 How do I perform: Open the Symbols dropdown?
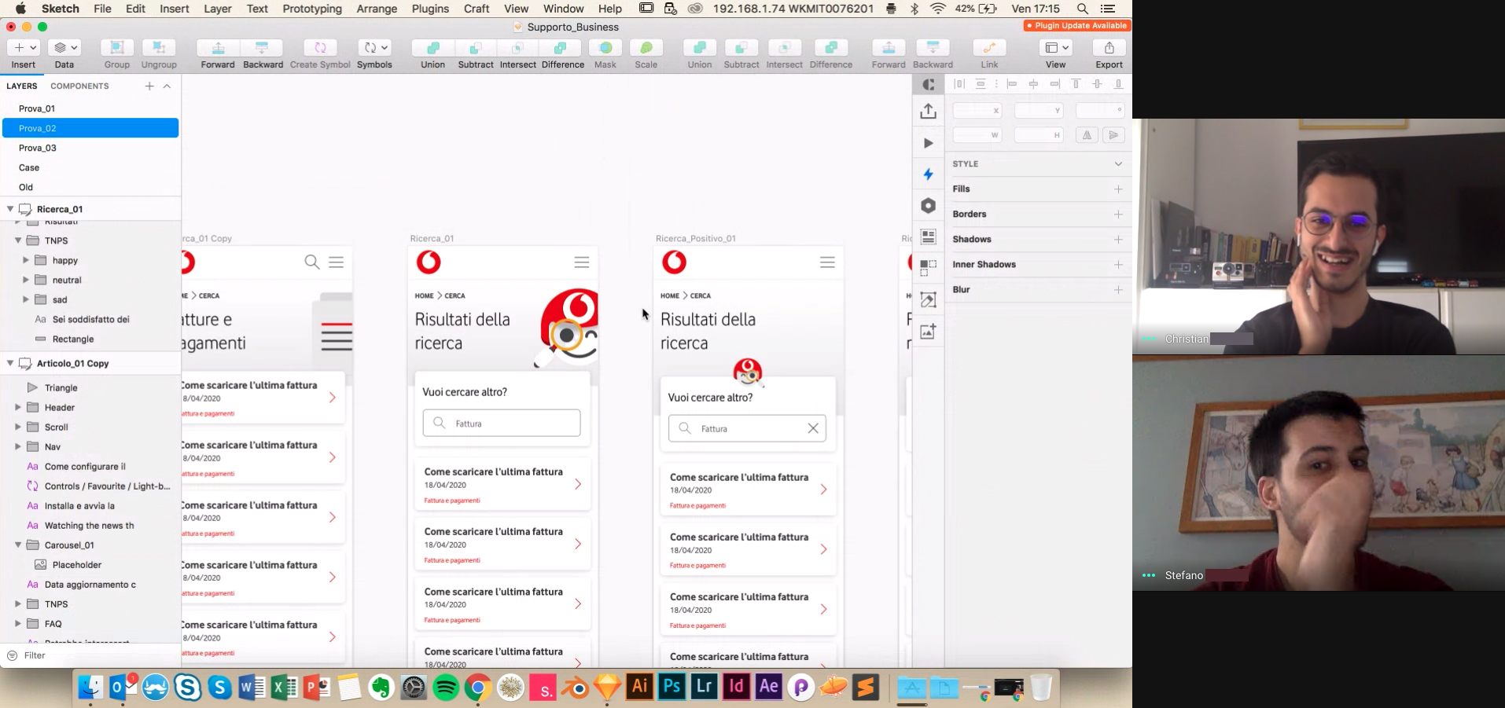(x=374, y=48)
